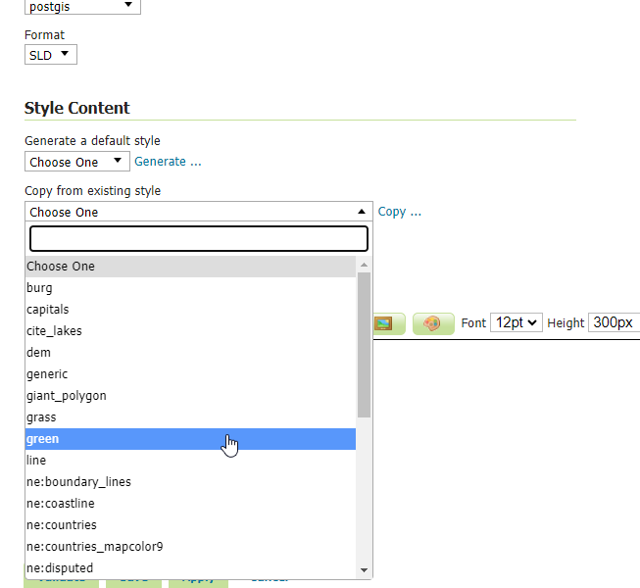Screen dimensions: 640x588
Task: Click the editor Height input field
Action: tap(614, 322)
